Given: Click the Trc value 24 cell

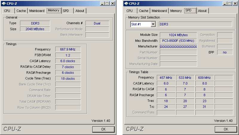Looking at the screenshot, I should pos(166,107).
